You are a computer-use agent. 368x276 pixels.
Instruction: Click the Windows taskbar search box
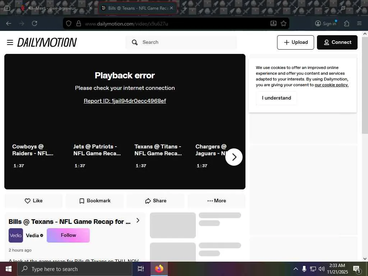coord(75,269)
